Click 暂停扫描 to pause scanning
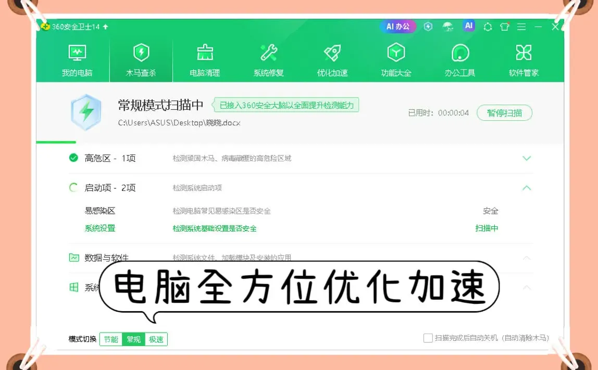Viewport: 598px width, 370px height. [504, 113]
